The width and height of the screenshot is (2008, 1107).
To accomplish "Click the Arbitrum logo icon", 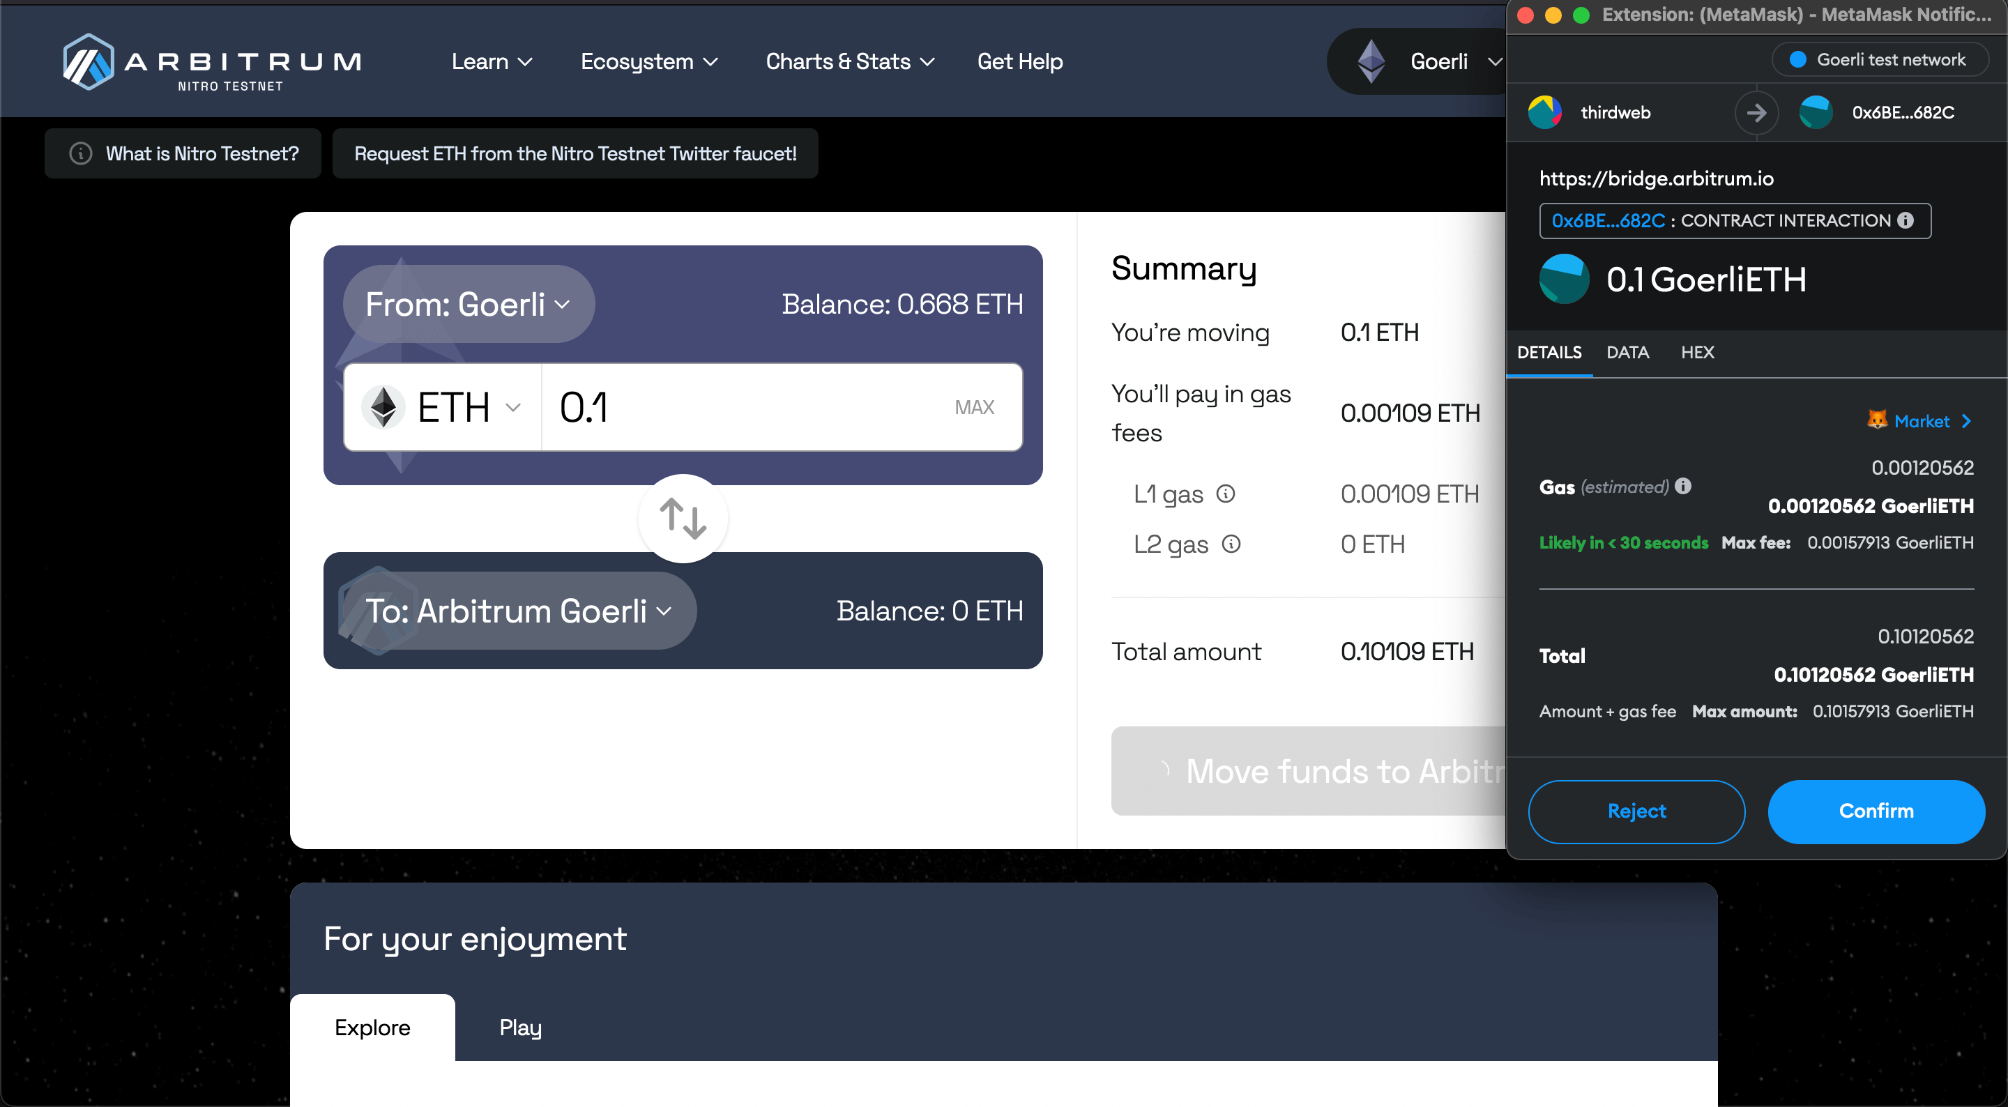I will click(88, 61).
